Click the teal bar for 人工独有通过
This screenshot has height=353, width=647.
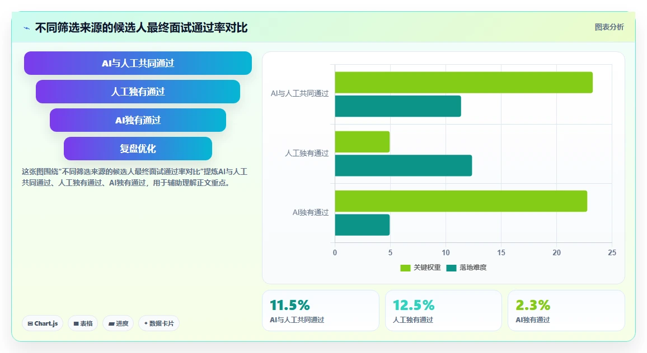click(x=404, y=165)
